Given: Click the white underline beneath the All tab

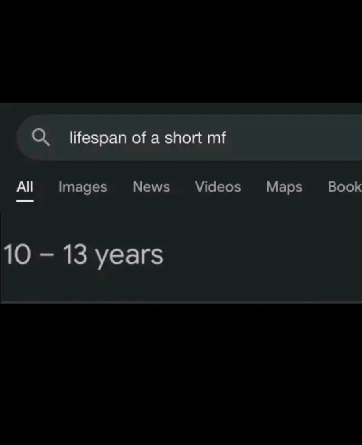Looking at the screenshot, I should tap(25, 200).
